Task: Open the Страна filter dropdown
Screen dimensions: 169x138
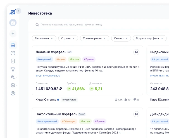Action: click(68, 38)
